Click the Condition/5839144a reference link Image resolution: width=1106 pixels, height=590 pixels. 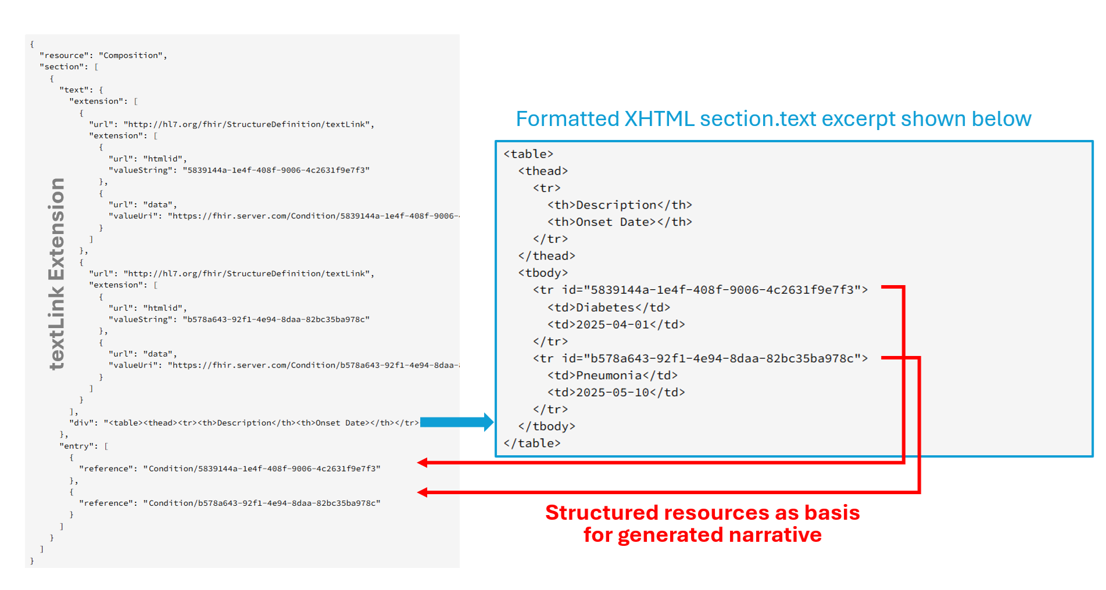[x=230, y=468]
